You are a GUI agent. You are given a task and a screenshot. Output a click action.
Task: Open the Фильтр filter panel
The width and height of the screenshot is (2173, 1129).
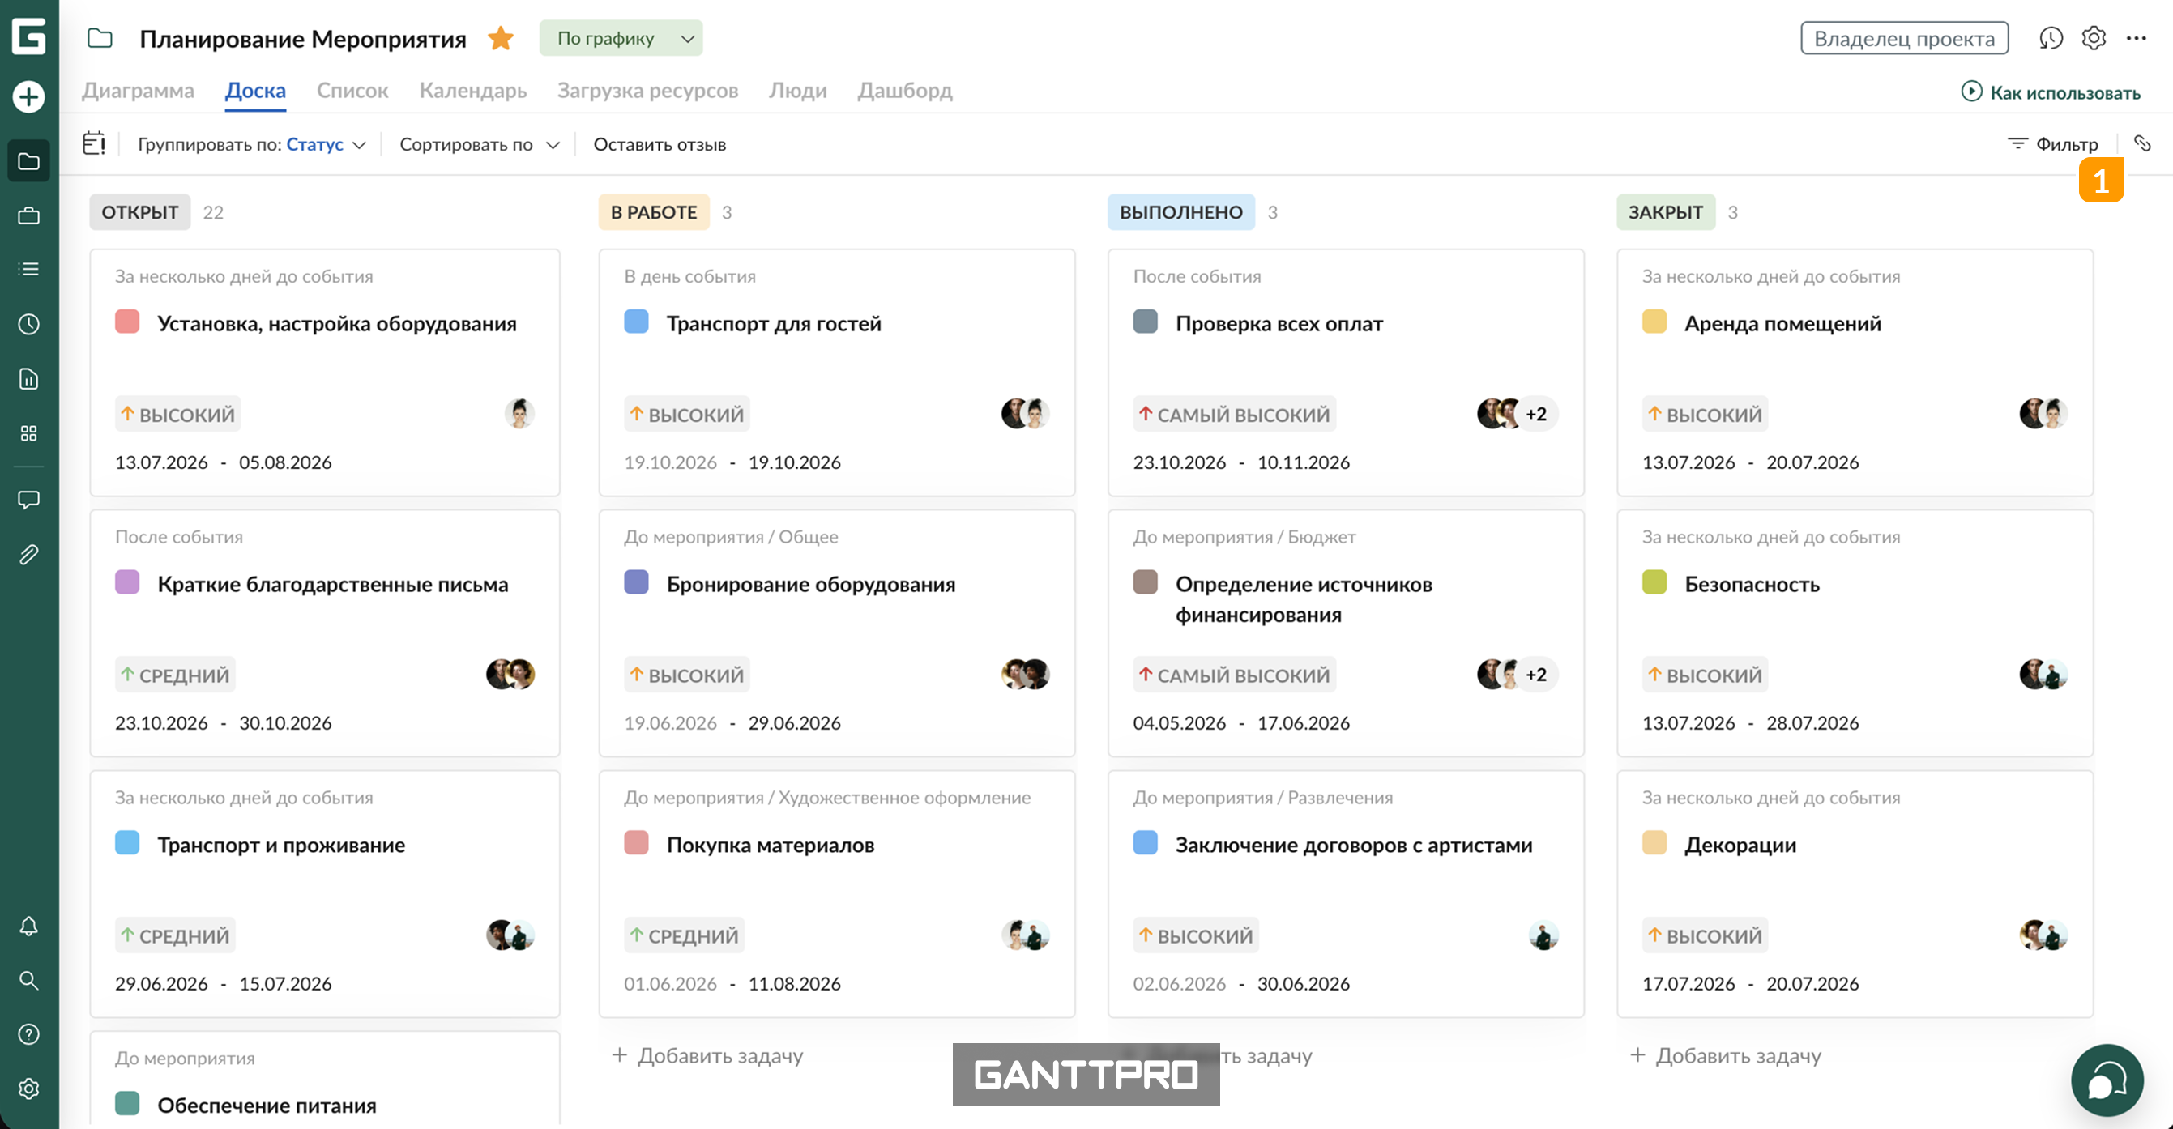tap(2052, 144)
